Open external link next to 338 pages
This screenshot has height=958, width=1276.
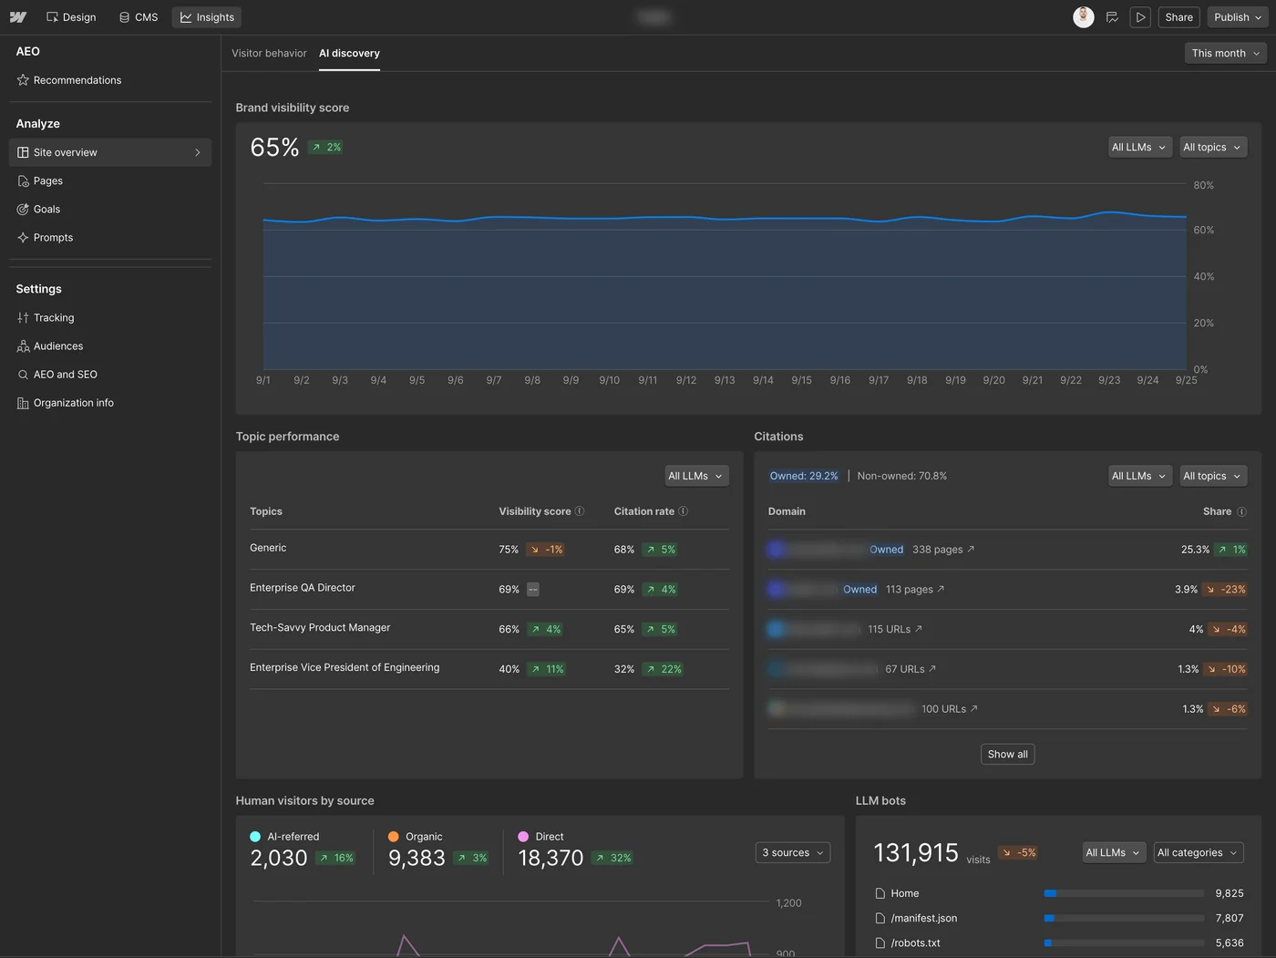point(971,549)
